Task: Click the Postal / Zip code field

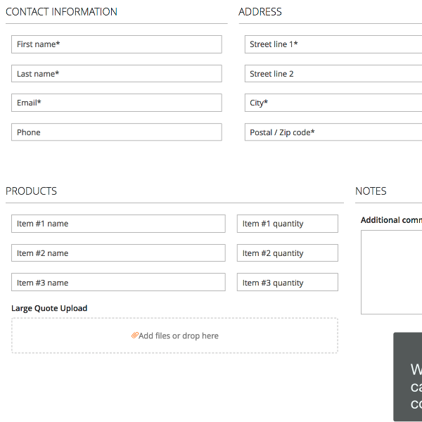Action: pyautogui.click(x=333, y=132)
